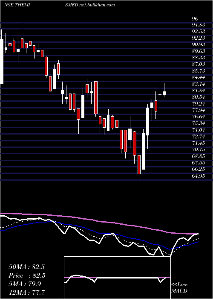The image size is (213, 299).
Task: Click the NSE THEMI title text
Action: click(17, 5)
